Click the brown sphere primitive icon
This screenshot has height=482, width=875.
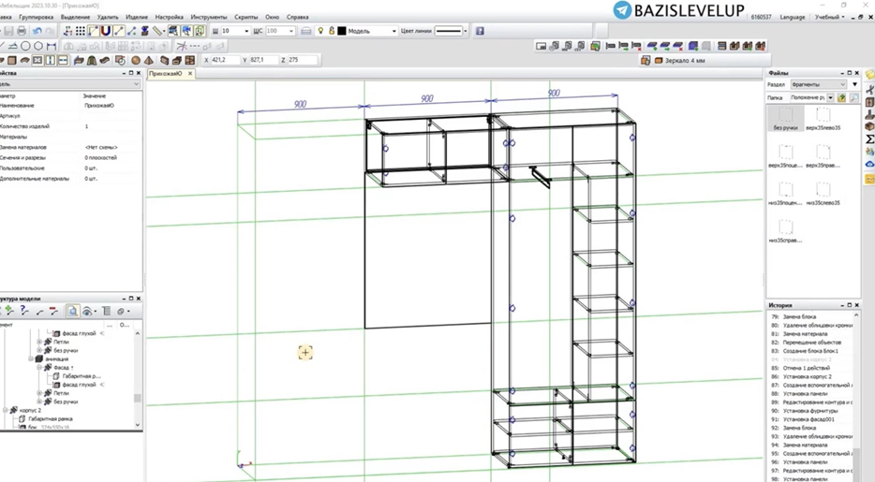(x=136, y=60)
